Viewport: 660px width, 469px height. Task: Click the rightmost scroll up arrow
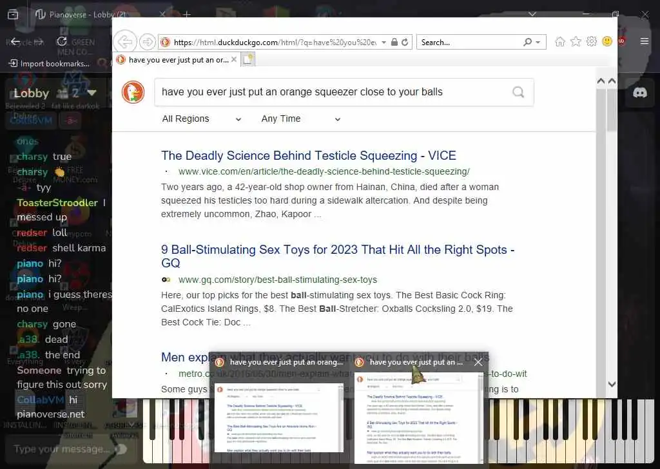[x=612, y=81]
